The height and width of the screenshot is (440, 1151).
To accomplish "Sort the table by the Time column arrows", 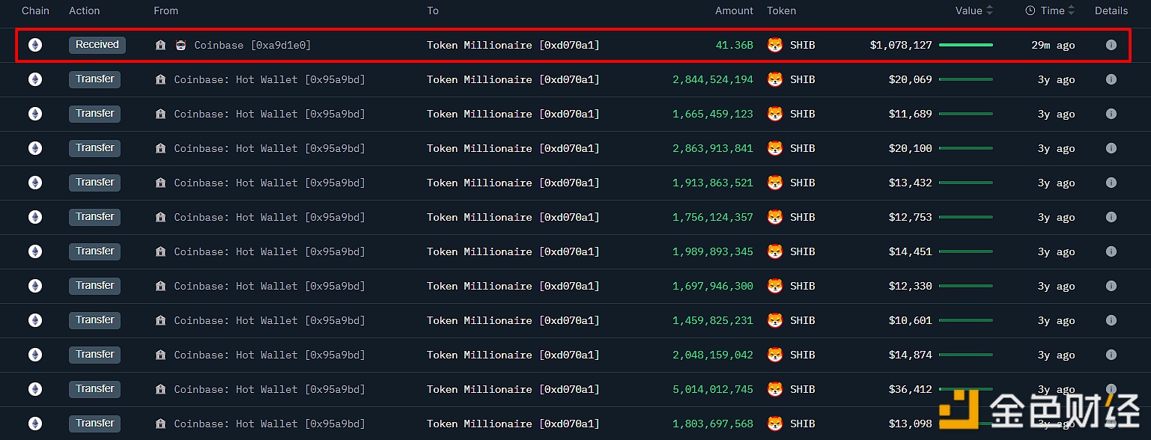I will tap(1071, 10).
